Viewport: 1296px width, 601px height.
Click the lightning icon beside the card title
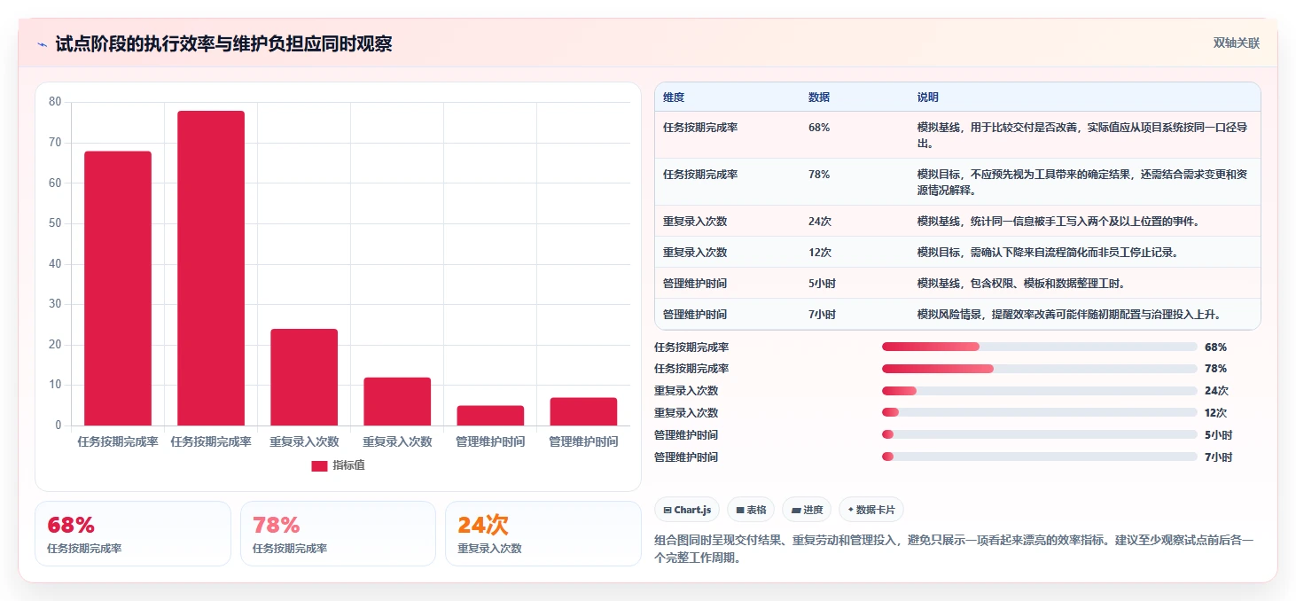click(x=43, y=44)
